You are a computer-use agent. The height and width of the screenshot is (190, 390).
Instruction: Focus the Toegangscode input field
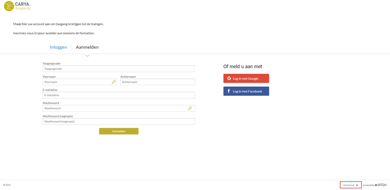(119, 69)
